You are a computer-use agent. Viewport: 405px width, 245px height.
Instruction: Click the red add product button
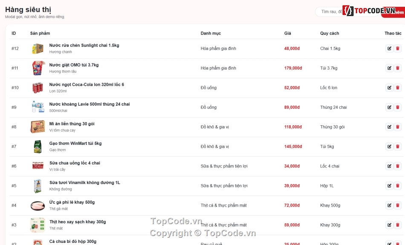(x=393, y=12)
